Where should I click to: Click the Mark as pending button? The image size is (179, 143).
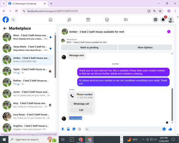89,48
